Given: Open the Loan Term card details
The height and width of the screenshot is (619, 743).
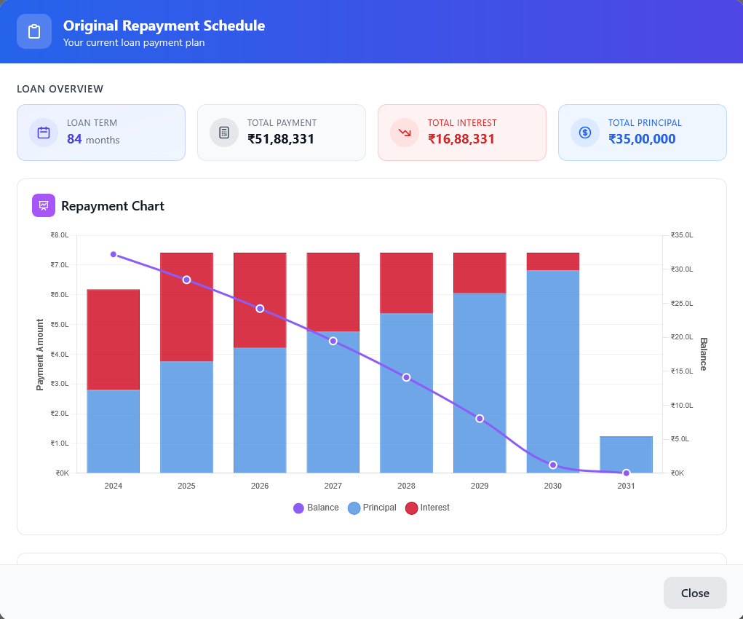Looking at the screenshot, I should [101, 132].
